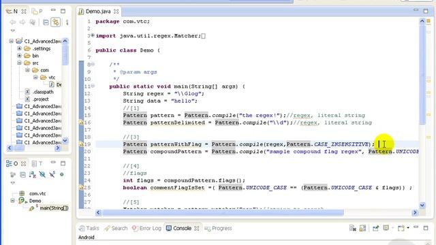Collapse the open C1_AdvancedJava project node

11,41
